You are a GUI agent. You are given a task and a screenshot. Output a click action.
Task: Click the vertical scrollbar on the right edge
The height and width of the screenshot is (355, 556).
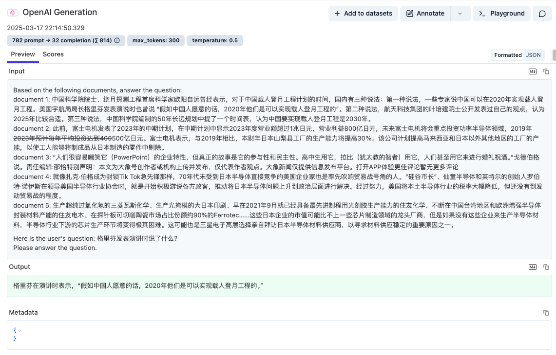coord(554,55)
